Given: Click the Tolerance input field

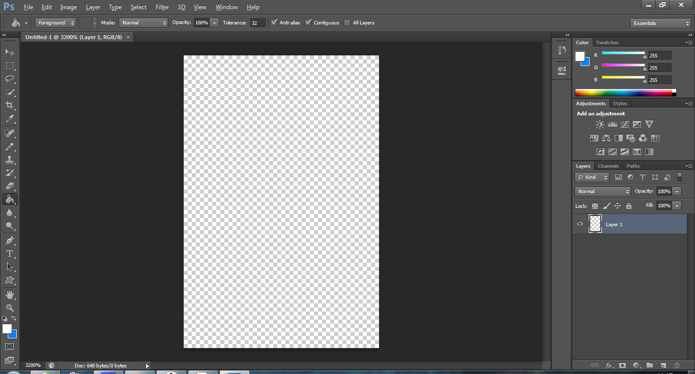Looking at the screenshot, I should point(257,23).
